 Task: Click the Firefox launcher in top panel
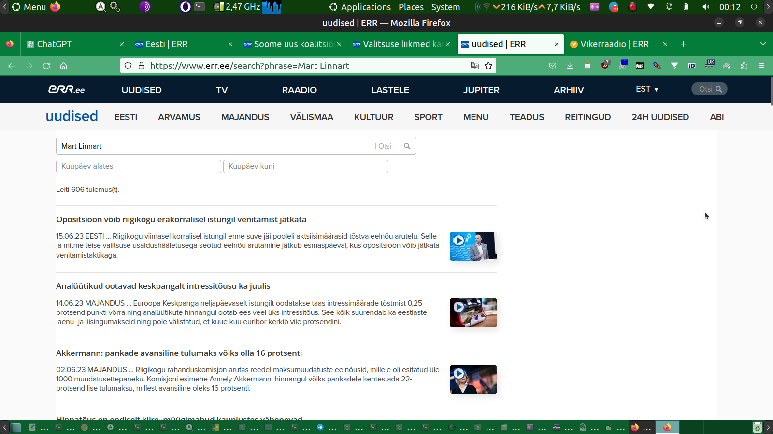(x=55, y=7)
